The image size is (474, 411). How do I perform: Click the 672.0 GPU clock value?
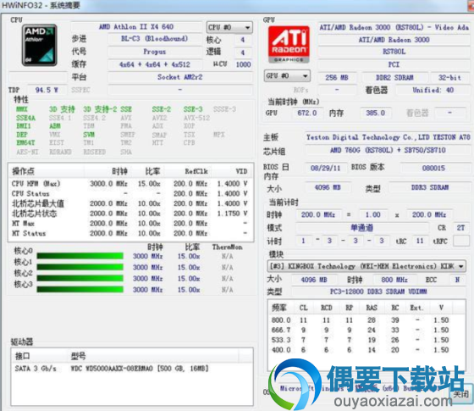point(306,113)
